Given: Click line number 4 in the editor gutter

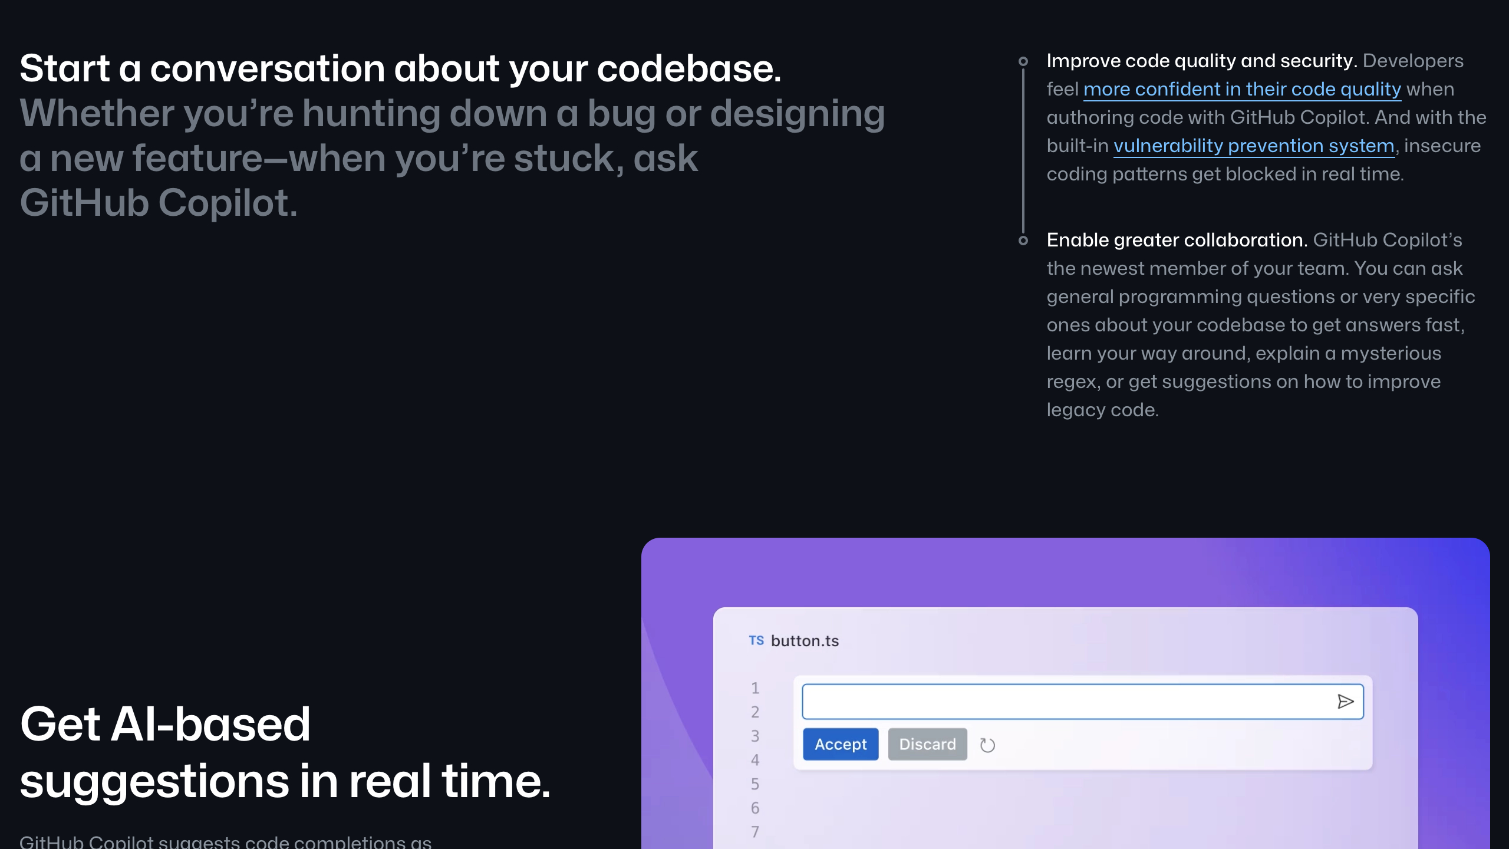Looking at the screenshot, I should (x=755, y=760).
